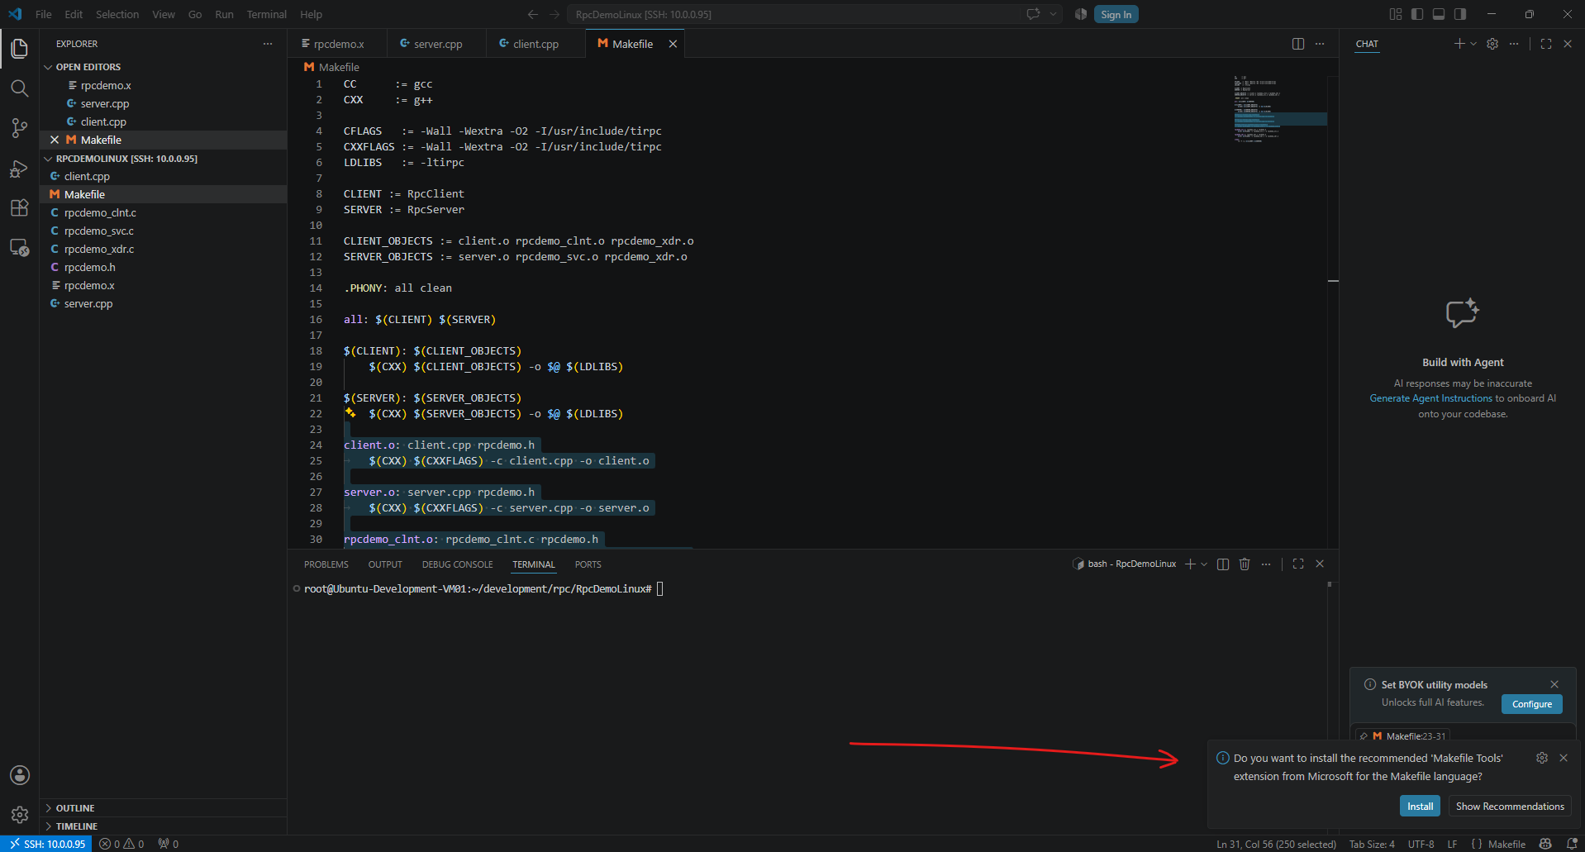Open editor more actions ellipsis
The height and width of the screenshot is (852, 1585).
pos(1320,44)
